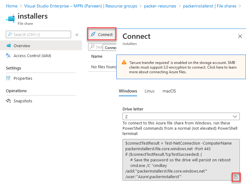Select the Windows tab

tap(128, 91)
